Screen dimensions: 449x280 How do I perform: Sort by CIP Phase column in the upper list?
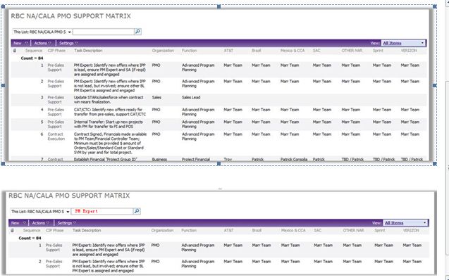tap(56, 51)
